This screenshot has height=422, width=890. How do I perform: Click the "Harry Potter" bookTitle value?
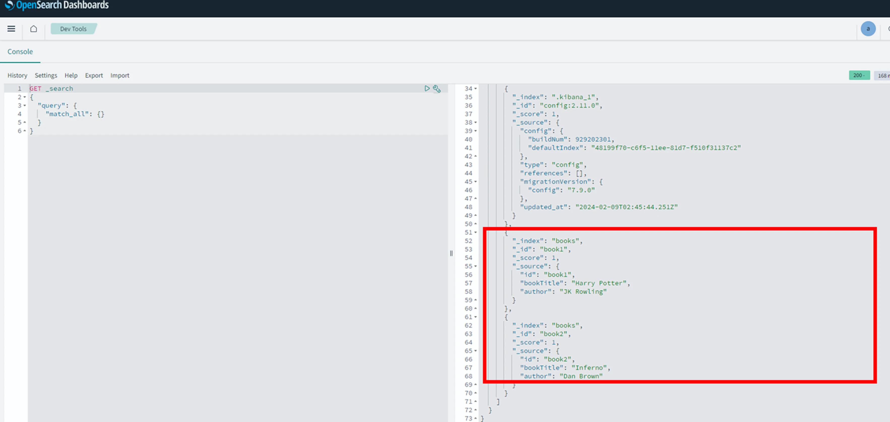(x=599, y=283)
